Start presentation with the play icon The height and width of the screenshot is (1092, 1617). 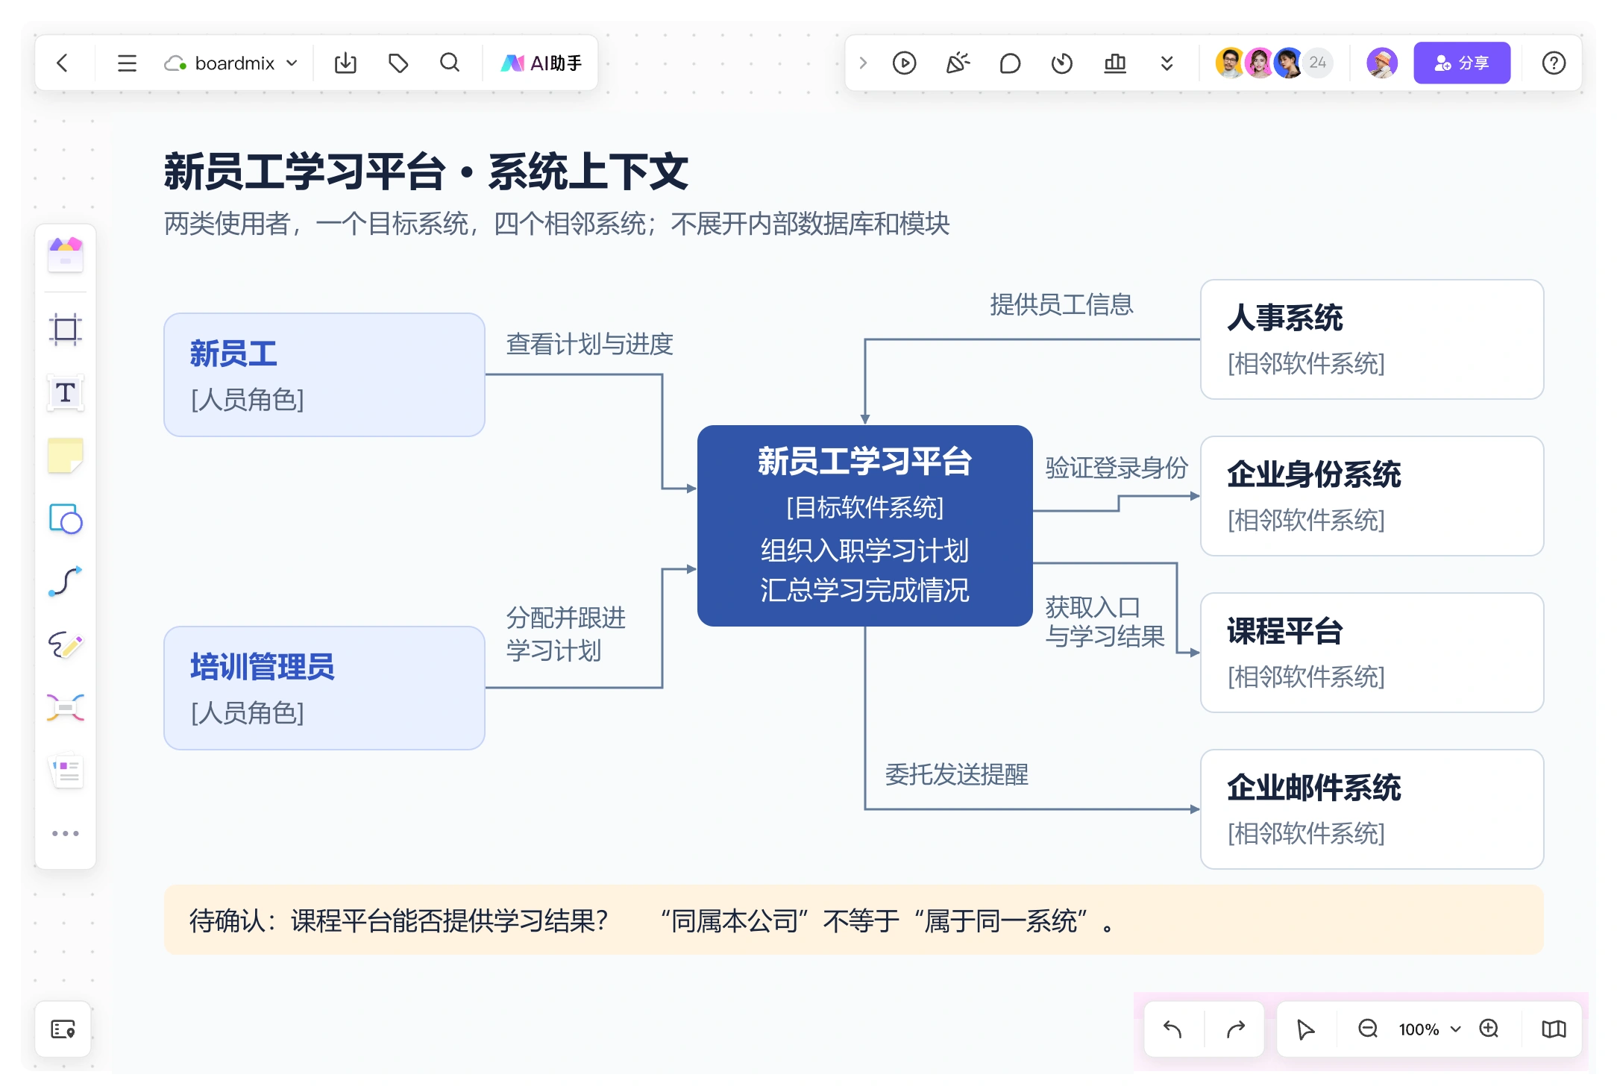[904, 63]
